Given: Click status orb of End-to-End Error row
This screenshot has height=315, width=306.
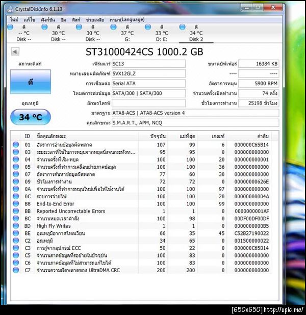Looking at the screenshot, I should click(x=16, y=204).
